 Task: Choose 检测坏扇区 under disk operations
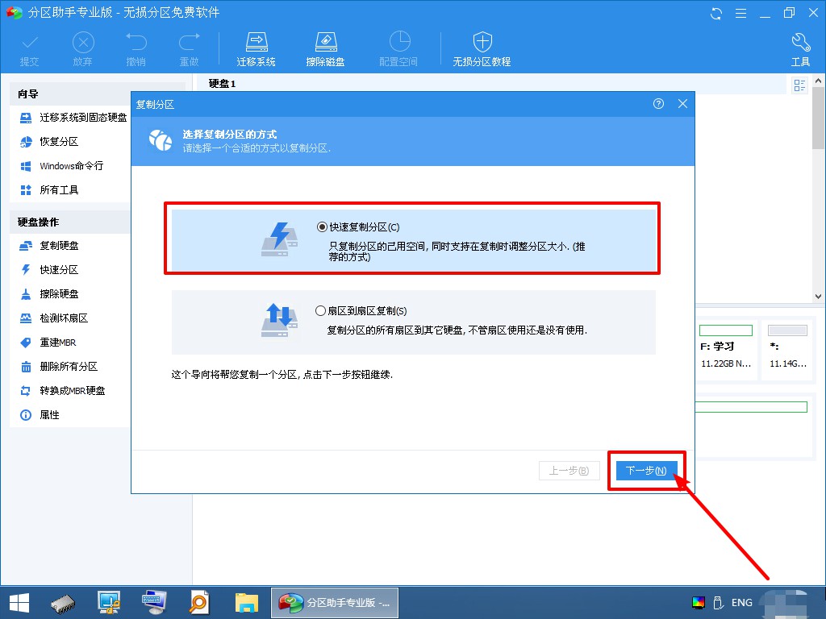54,318
